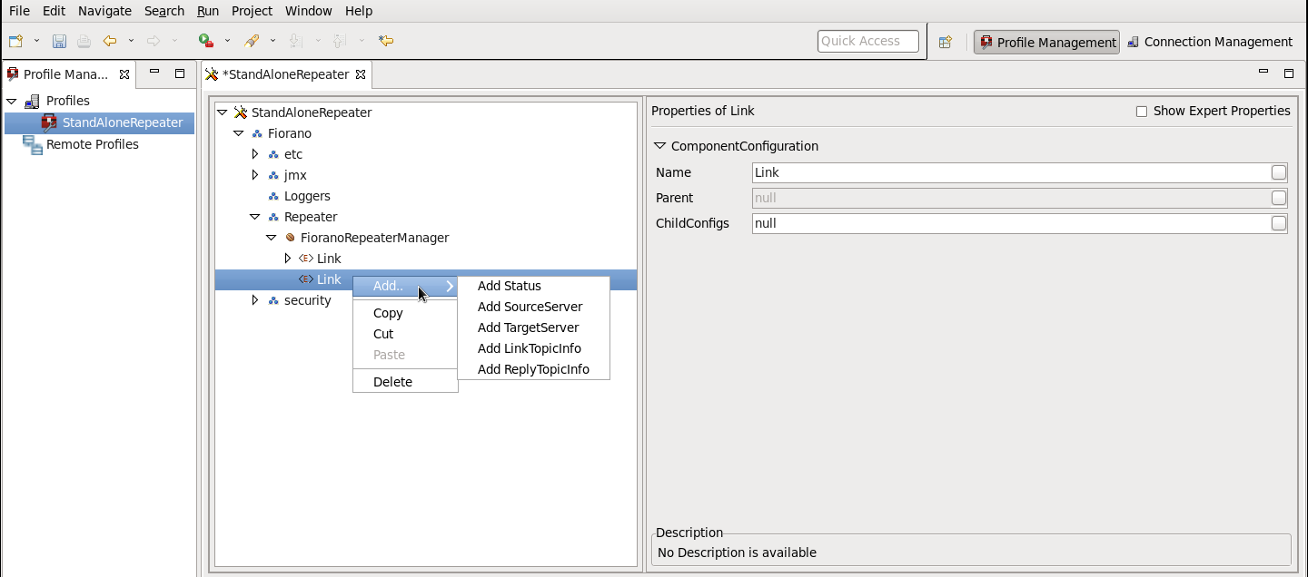
Task: Open the Run launch dropdown arrow
Action: point(227,41)
